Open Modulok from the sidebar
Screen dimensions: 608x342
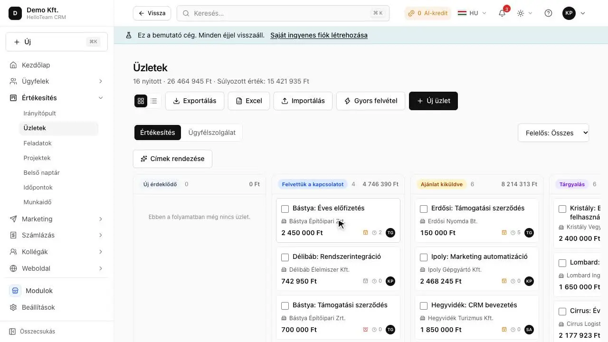click(x=57, y=291)
